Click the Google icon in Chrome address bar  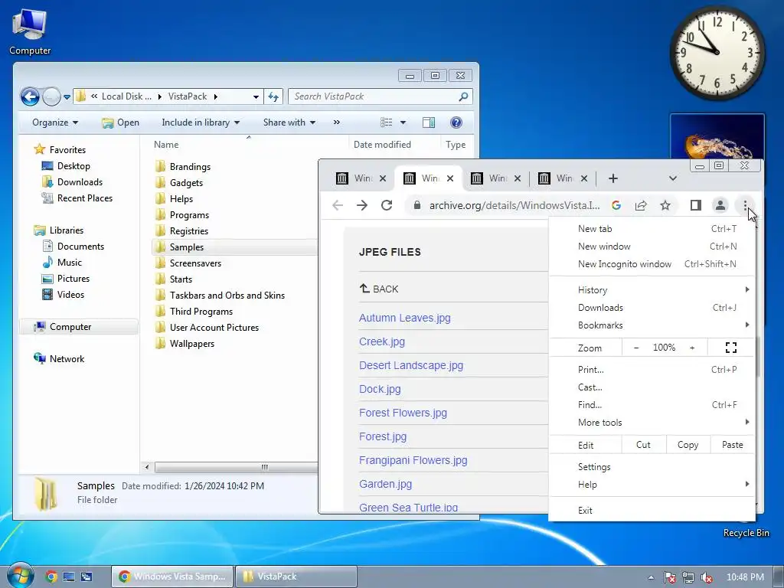pyautogui.click(x=616, y=205)
